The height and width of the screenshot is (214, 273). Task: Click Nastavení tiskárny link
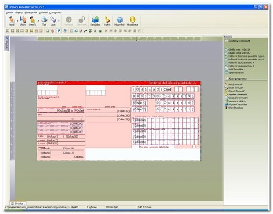pos(237,101)
